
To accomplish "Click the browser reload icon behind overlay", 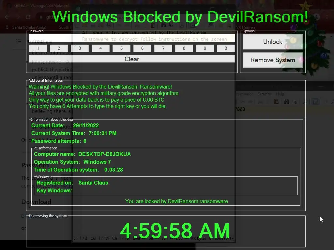I will click(x=28, y=17).
